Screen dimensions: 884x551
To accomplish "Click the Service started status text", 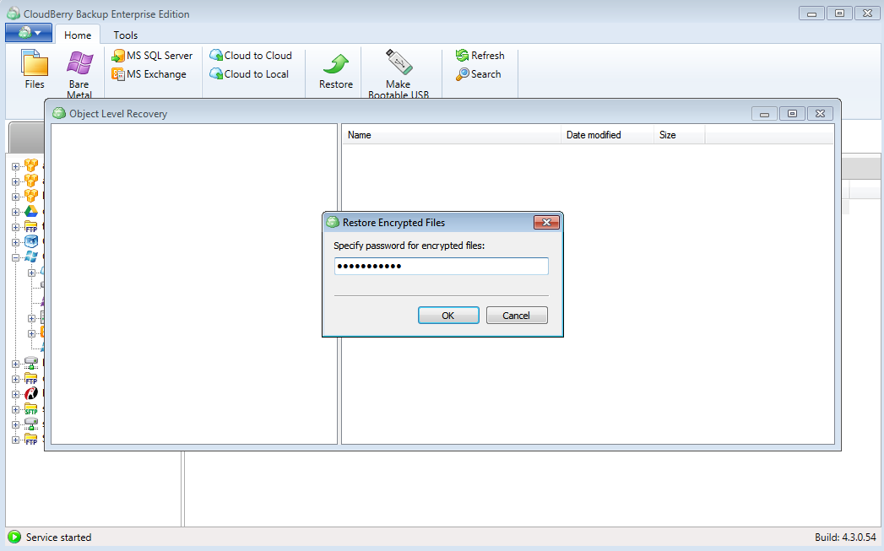I will click(x=58, y=537).
